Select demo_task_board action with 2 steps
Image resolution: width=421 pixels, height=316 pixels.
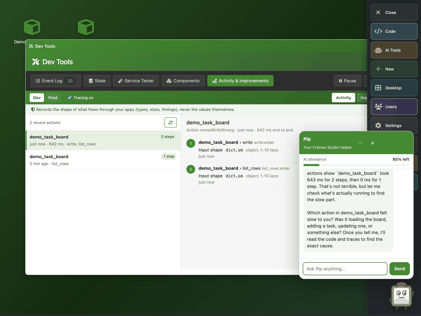click(103, 140)
